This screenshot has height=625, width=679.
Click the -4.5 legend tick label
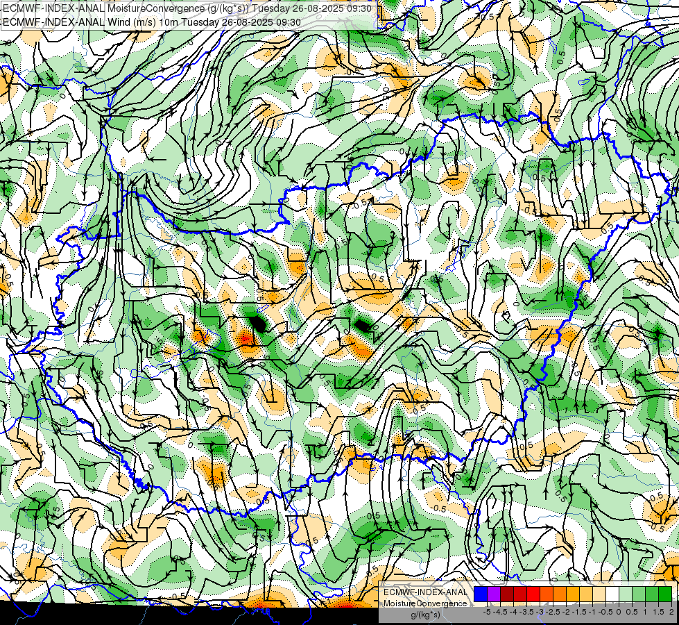click(500, 612)
